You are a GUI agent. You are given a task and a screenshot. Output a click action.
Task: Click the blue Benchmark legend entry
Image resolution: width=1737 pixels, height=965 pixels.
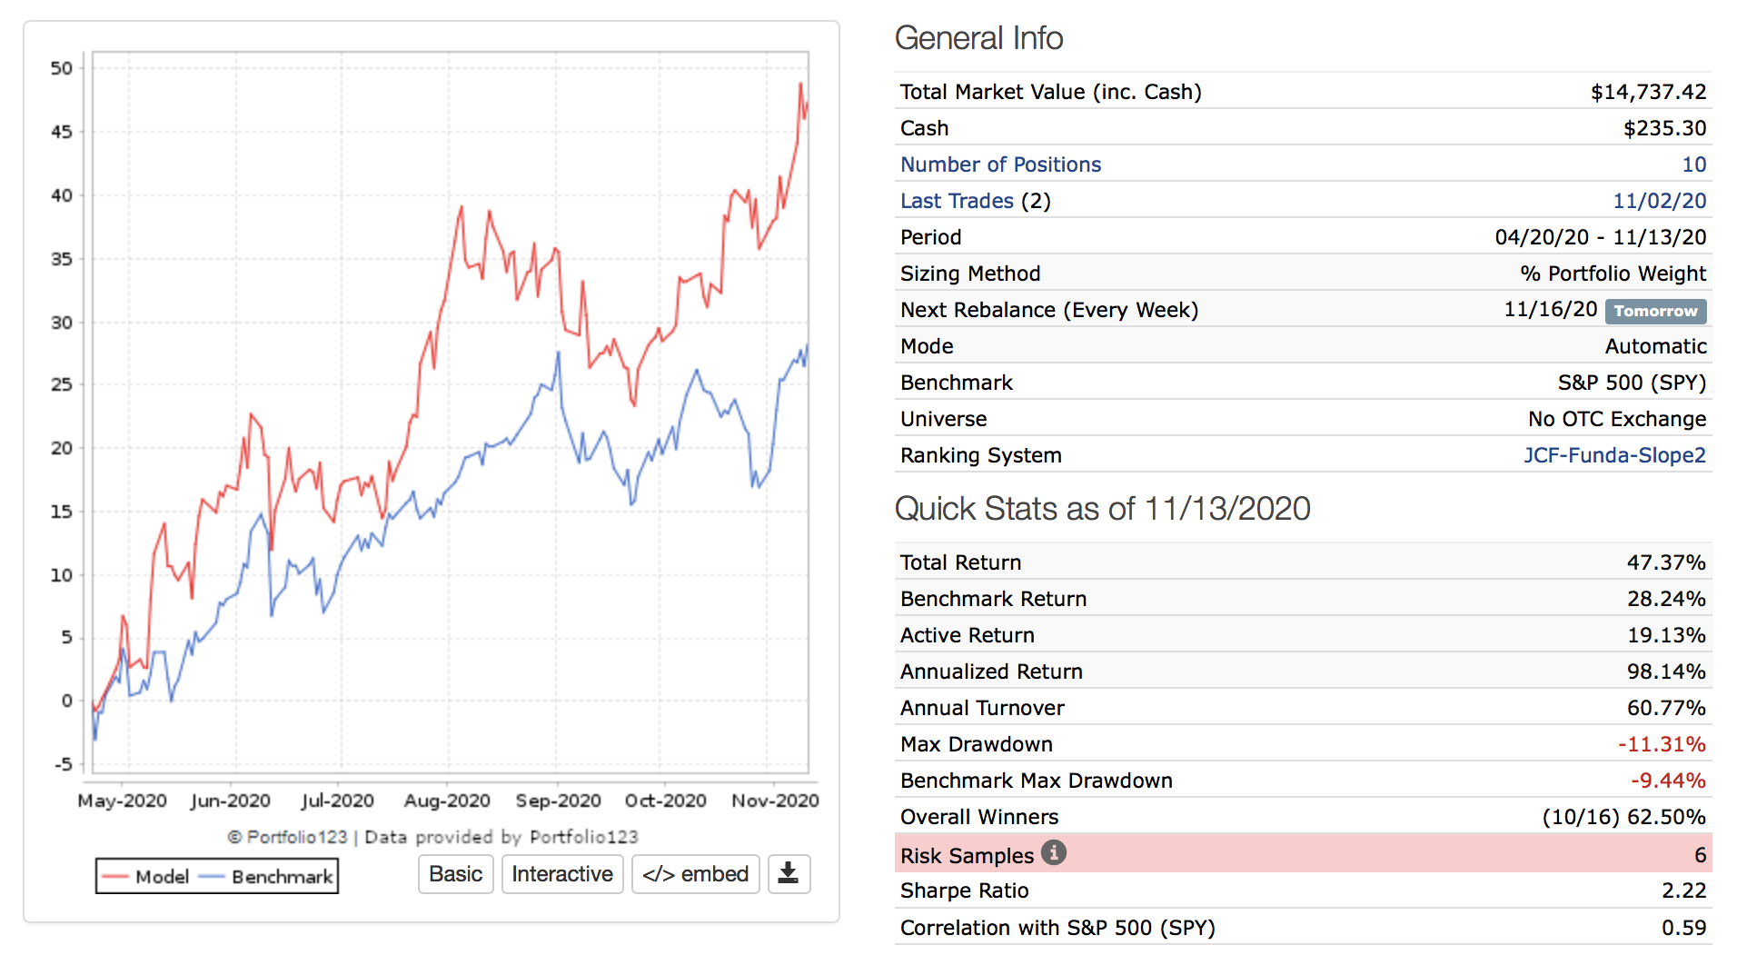click(267, 877)
